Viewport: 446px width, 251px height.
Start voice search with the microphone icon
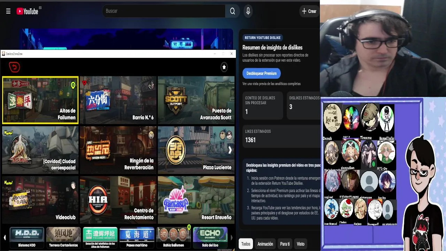pyautogui.click(x=248, y=11)
